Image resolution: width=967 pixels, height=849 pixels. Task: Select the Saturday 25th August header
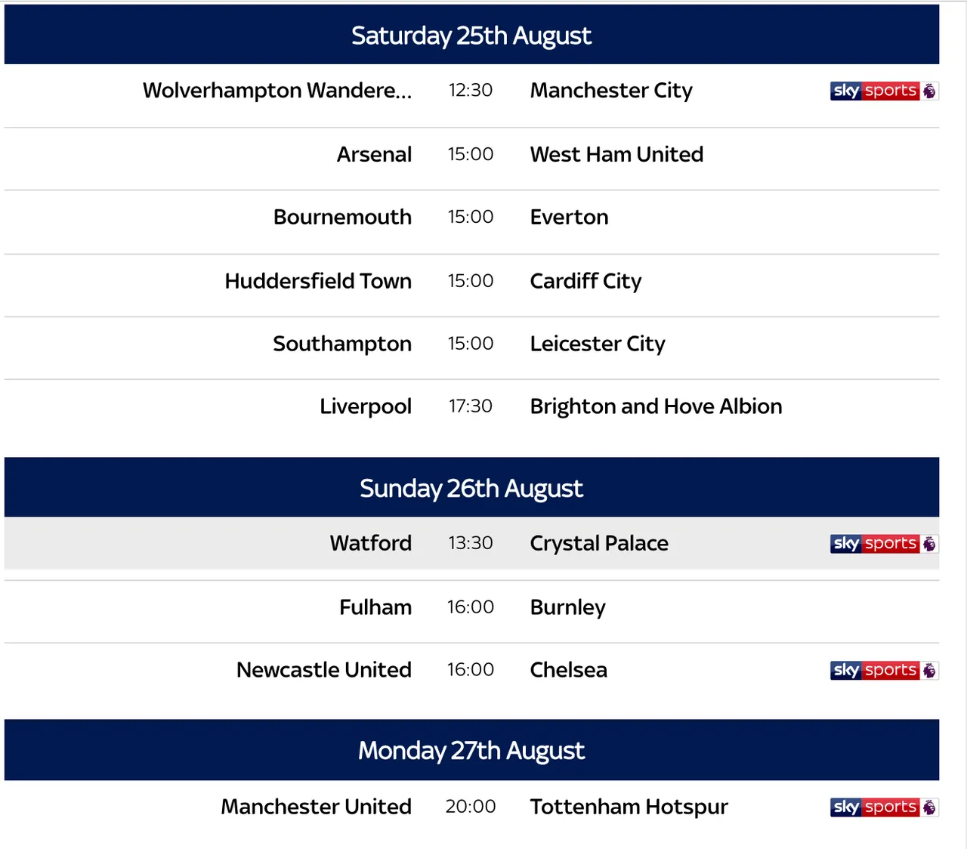click(x=471, y=35)
